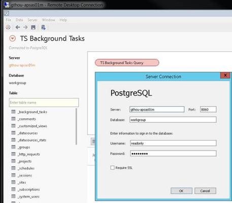Image resolution: width=232 pixels, height=203 pixels.
Task: Click the table icon beside _http_requests
Action: [x=13, y=154]
